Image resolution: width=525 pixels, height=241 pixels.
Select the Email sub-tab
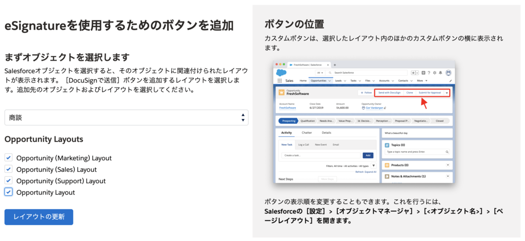click(x=336, y=145)
